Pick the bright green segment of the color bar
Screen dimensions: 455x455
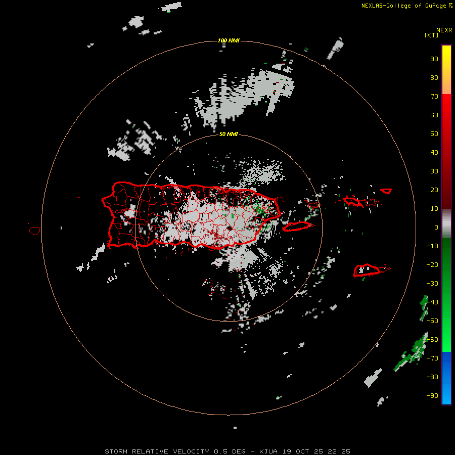coord(446,334)
